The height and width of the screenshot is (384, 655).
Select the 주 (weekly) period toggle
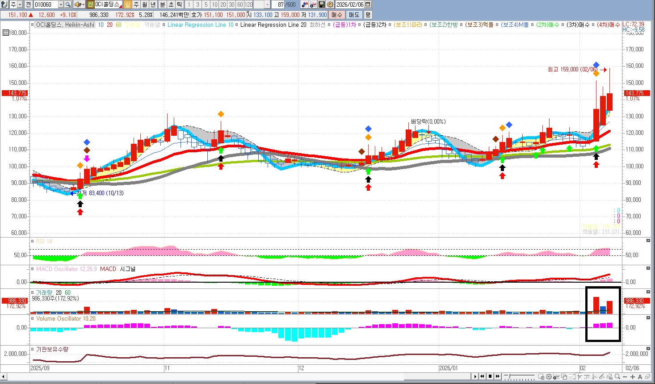(x=136, y=4)
